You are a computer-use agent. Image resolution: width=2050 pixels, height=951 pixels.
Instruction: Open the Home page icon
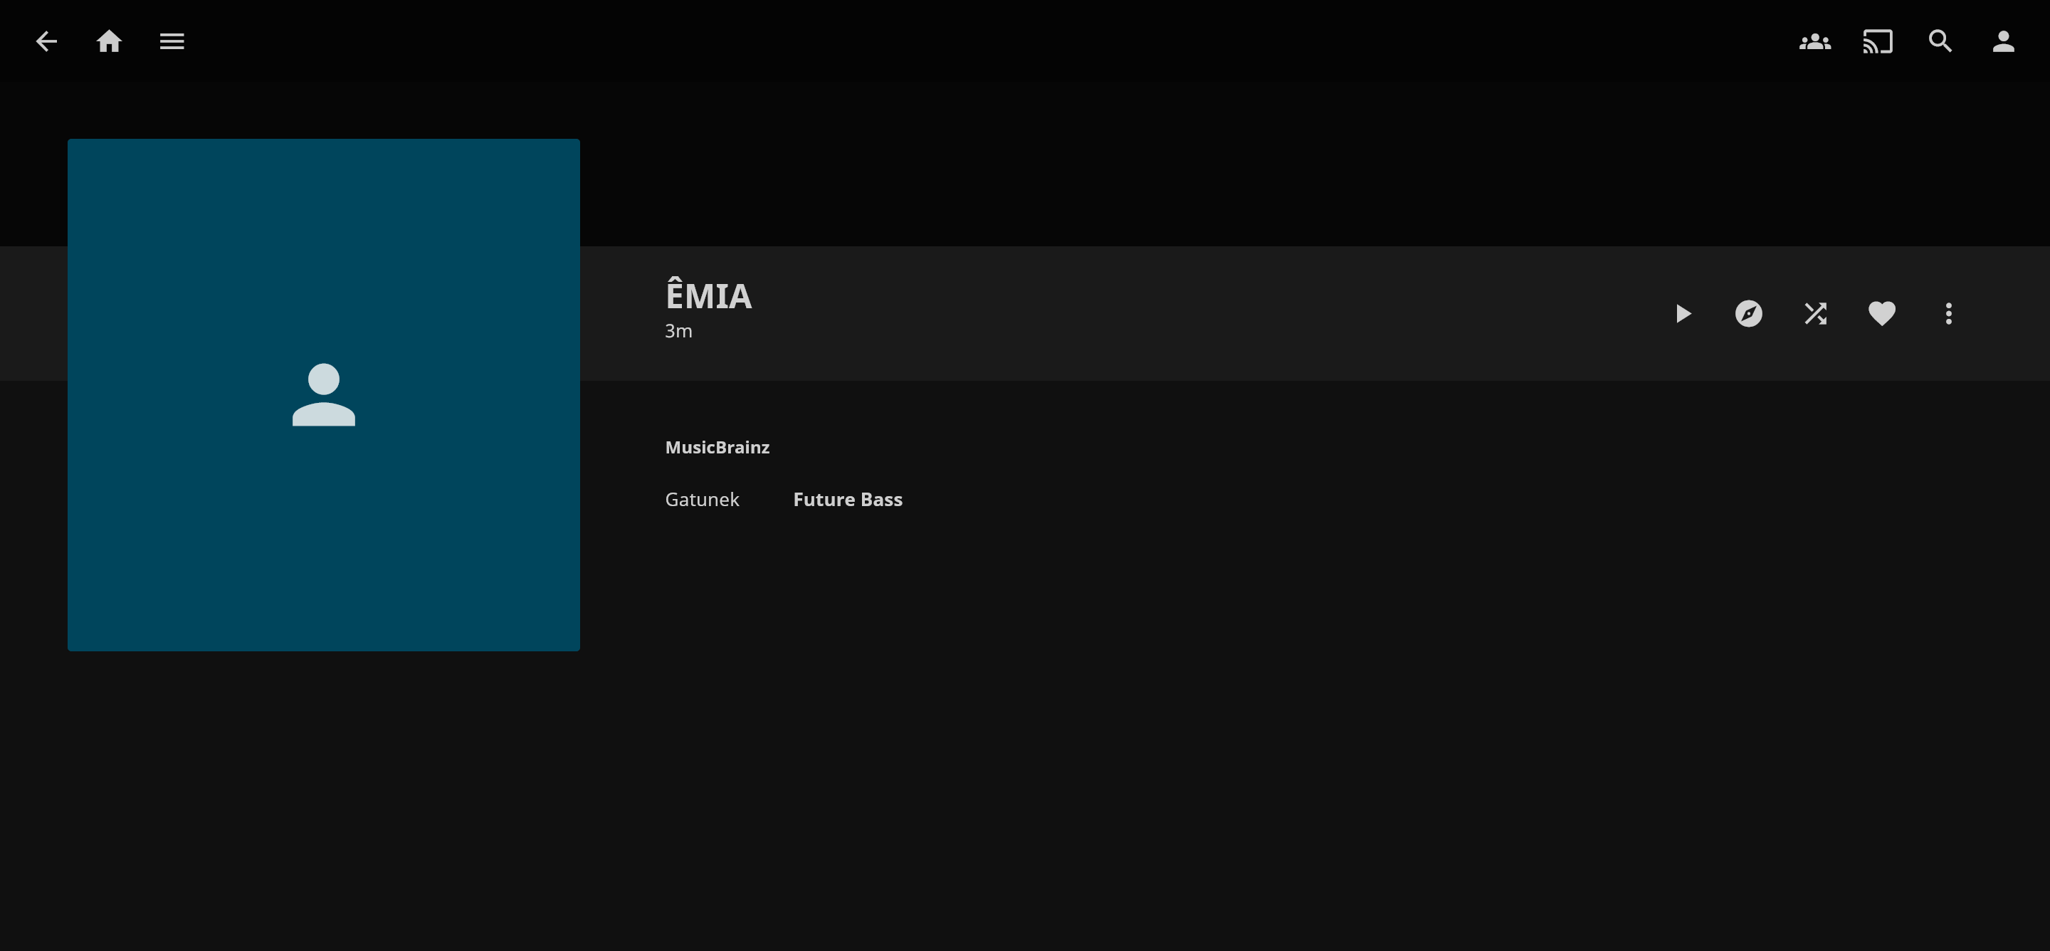(109, 41)
